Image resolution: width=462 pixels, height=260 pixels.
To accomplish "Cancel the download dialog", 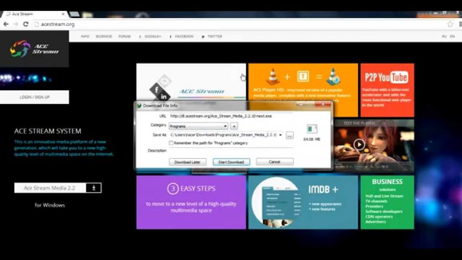I will click(274, 161).
